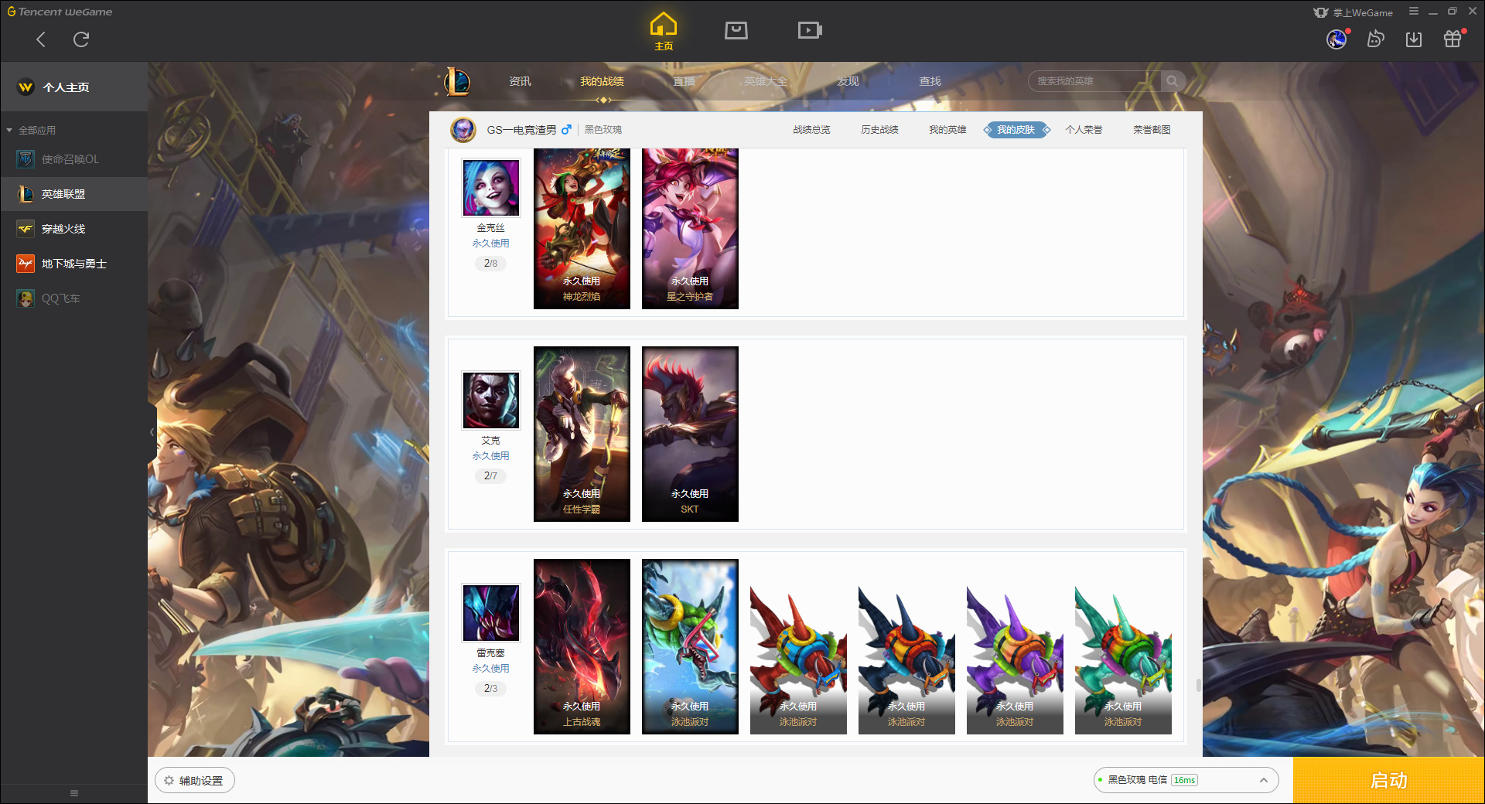Image resolution: width=1485 pixels, height=804 pixels.
Task: Switch to 荣誉截图 sub-tab
Action: tap(1152, 130)
